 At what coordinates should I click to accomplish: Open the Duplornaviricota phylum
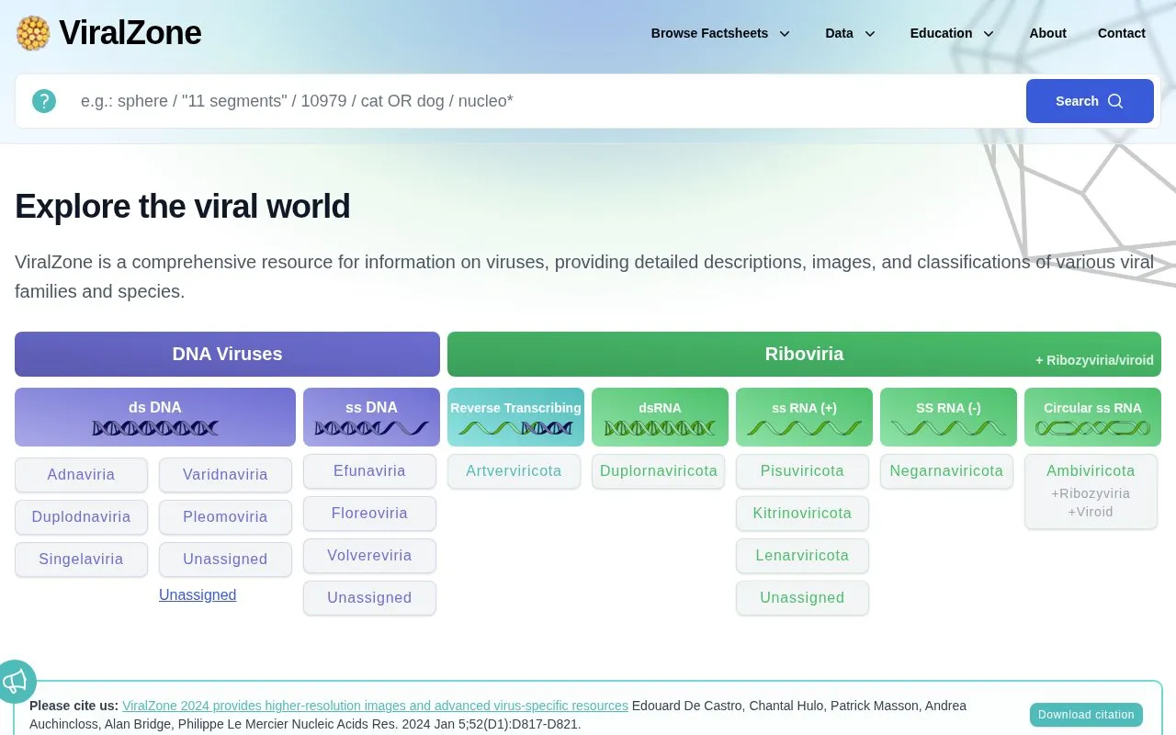(x=658, y=471)
